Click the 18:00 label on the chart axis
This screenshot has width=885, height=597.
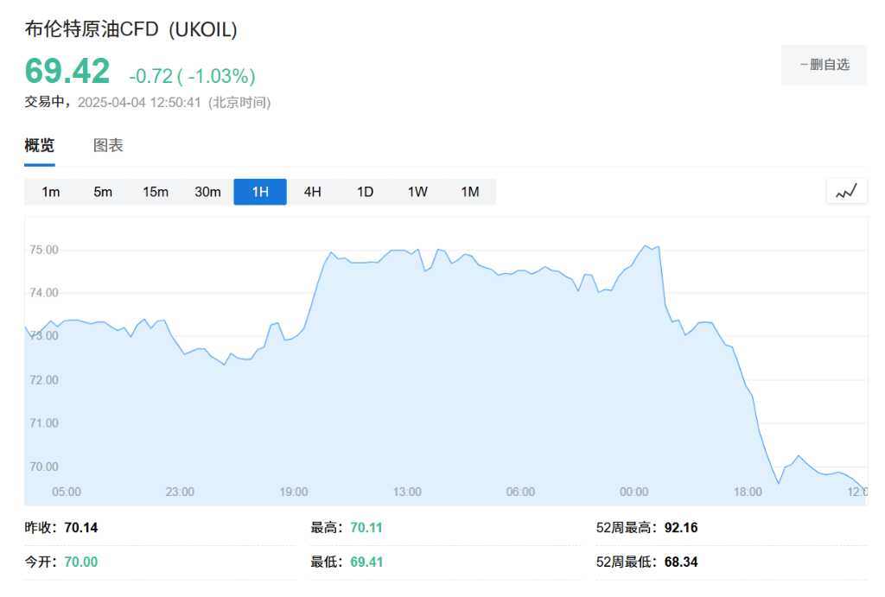pyautogui.click(x=747, y=492)
